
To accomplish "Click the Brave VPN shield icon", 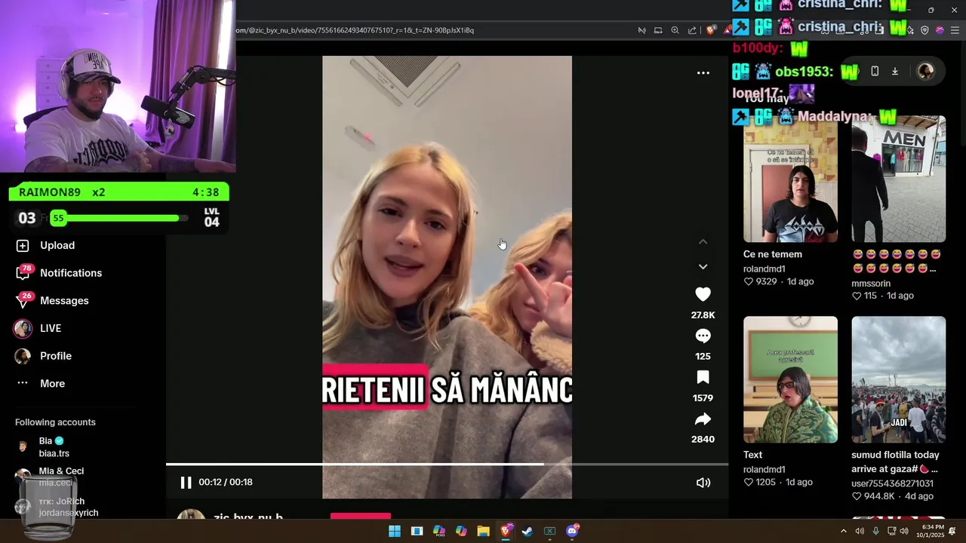I will click(924, 30).
